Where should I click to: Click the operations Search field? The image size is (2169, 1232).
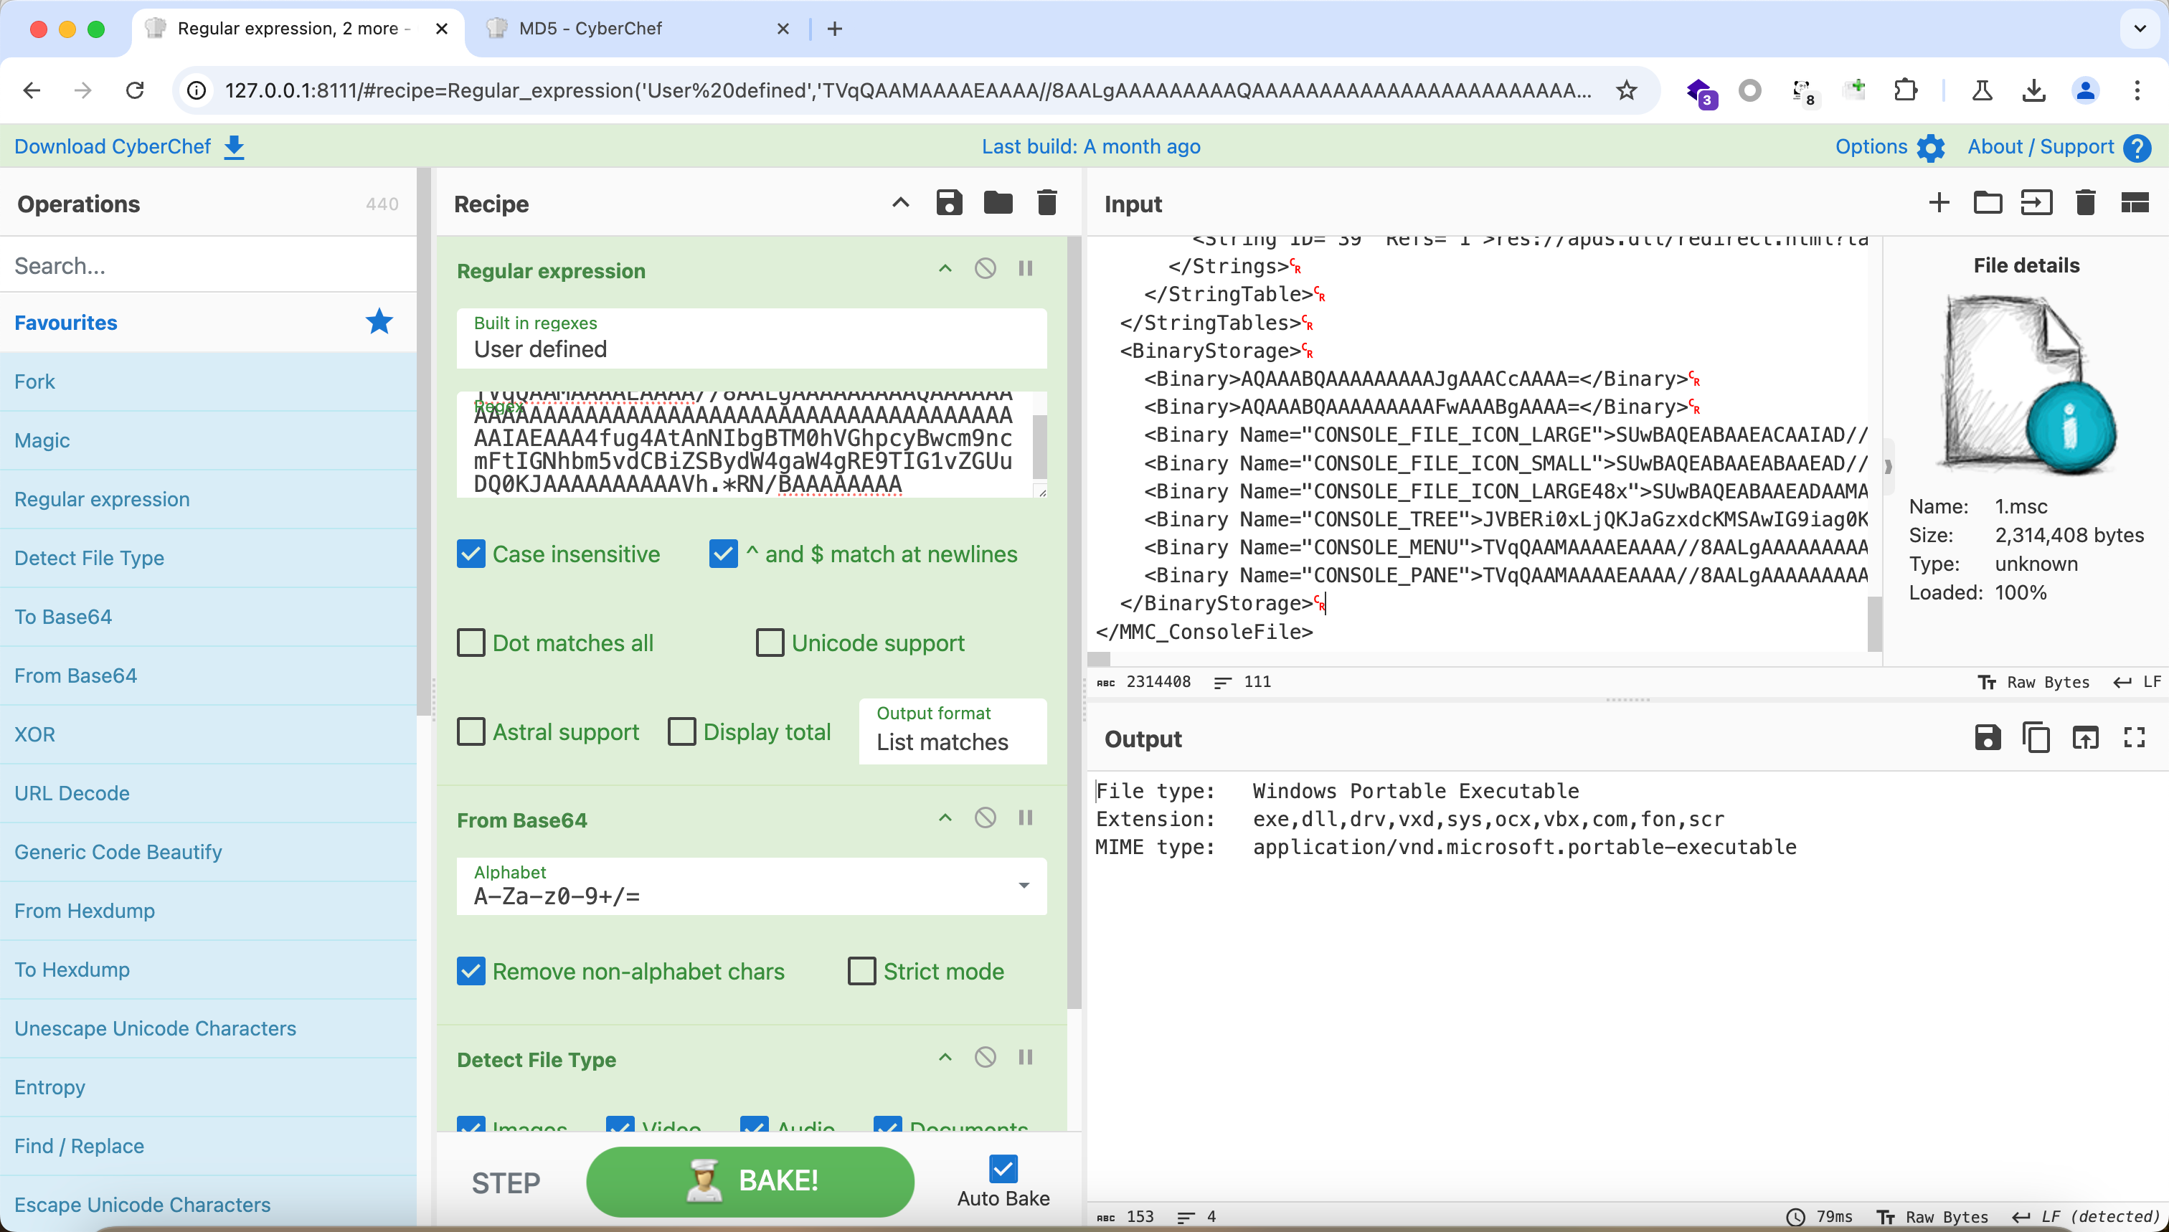[207, 266]
